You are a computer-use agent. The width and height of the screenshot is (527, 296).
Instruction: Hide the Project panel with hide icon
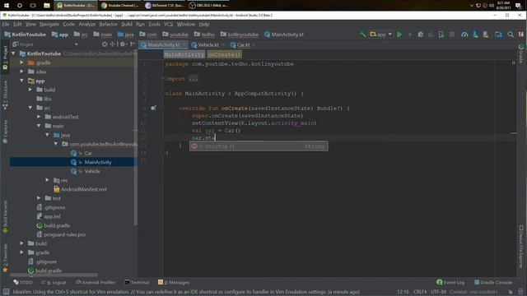(x=133, y=44)
